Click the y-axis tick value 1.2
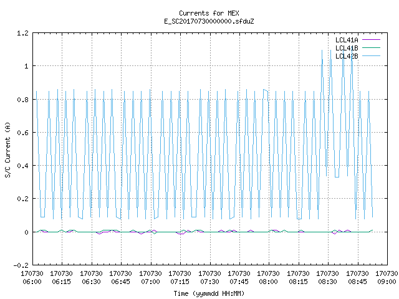 click(22, 33)
